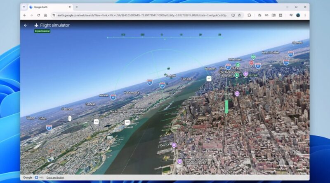The image size is (330, 183).
Task: Click the loading progress circle indicator
Action: tap(37, 178)
